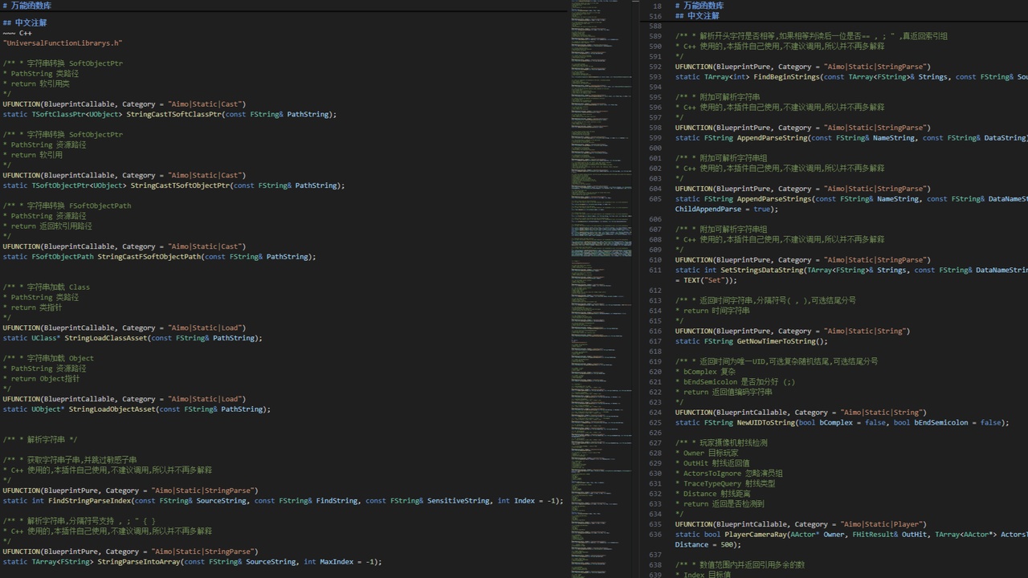The image size is (1028, 578).
Task: Click line number 589 in the right editor
Action: pos(655,36)
